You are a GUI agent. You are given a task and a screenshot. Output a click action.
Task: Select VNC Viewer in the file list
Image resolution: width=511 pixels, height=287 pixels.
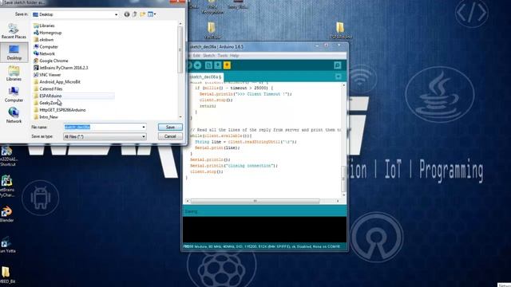(47, 75)
